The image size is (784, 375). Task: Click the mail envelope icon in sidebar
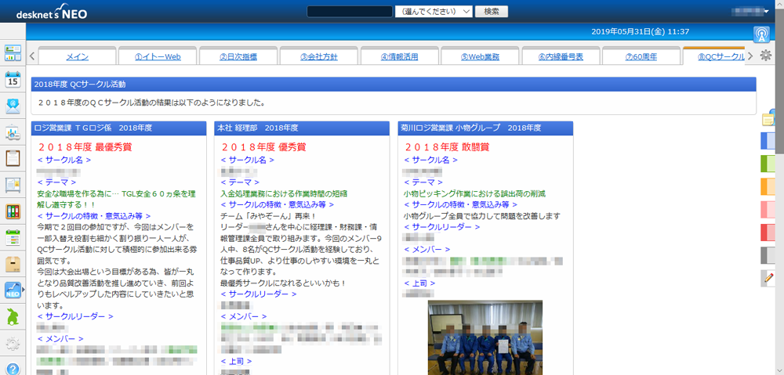coord(13,106)
